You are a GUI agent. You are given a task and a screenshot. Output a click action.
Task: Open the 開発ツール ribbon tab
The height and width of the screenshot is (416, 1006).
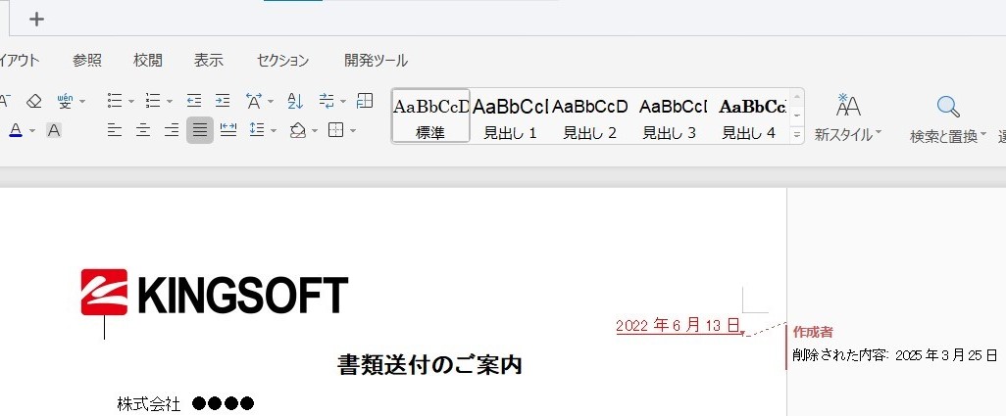coord(376,61)
